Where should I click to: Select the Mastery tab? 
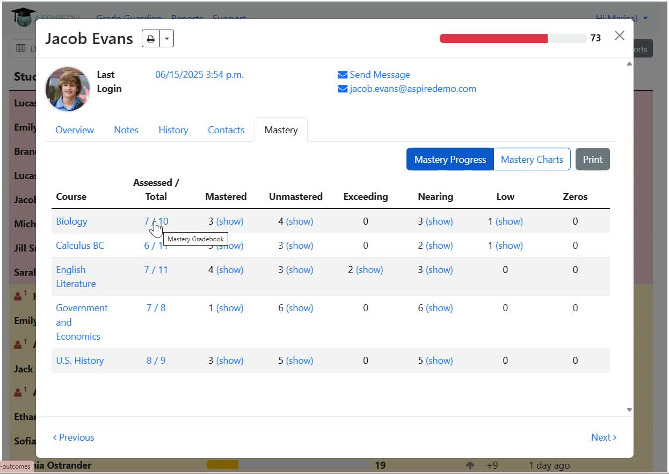(281, 130)
